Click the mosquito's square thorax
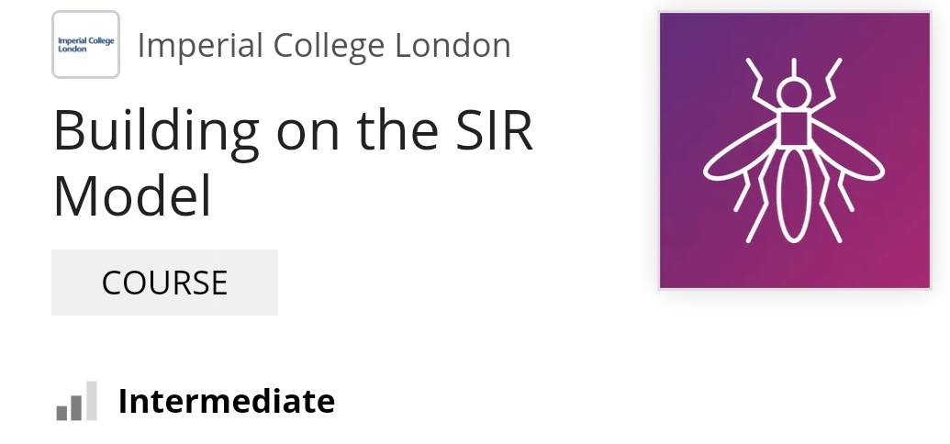Screen dimensions: 950x444 (x=794, y=129)
